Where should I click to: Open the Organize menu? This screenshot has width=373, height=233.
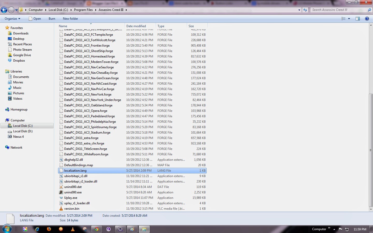click(12, 19)
